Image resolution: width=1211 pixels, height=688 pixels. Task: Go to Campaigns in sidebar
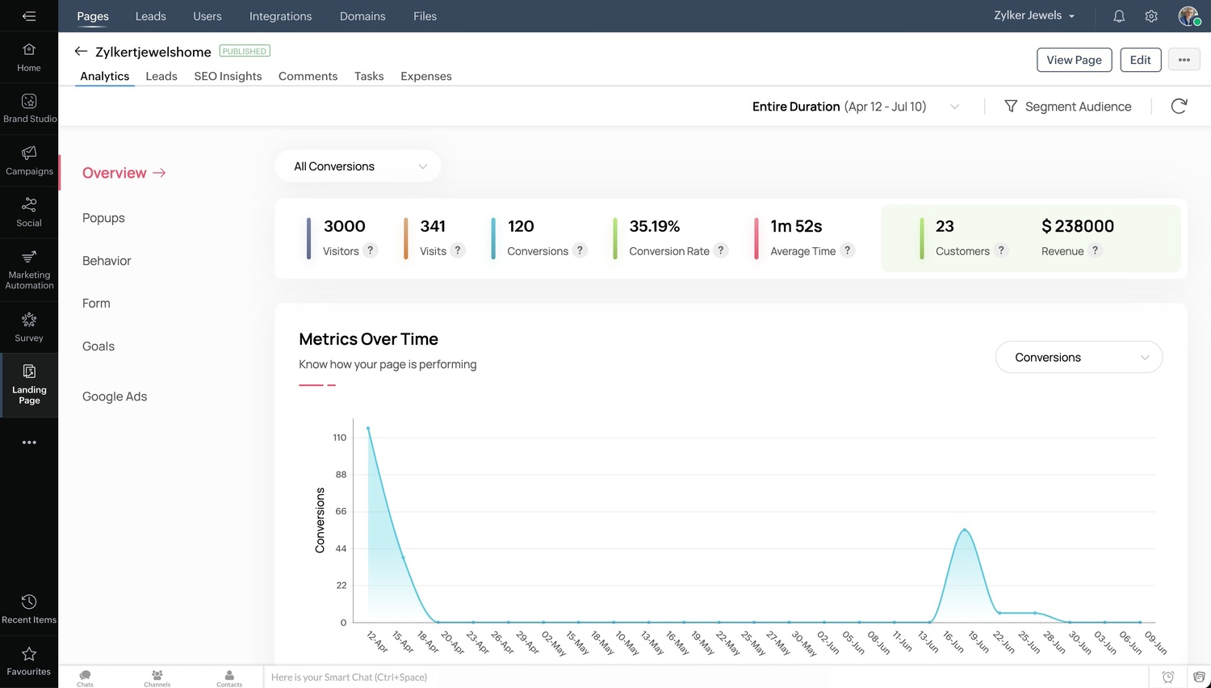click(x=29, y=161)
